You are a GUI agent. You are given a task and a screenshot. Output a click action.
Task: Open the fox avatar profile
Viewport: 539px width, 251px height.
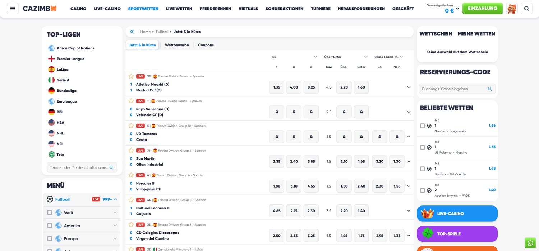pos(512,9)
